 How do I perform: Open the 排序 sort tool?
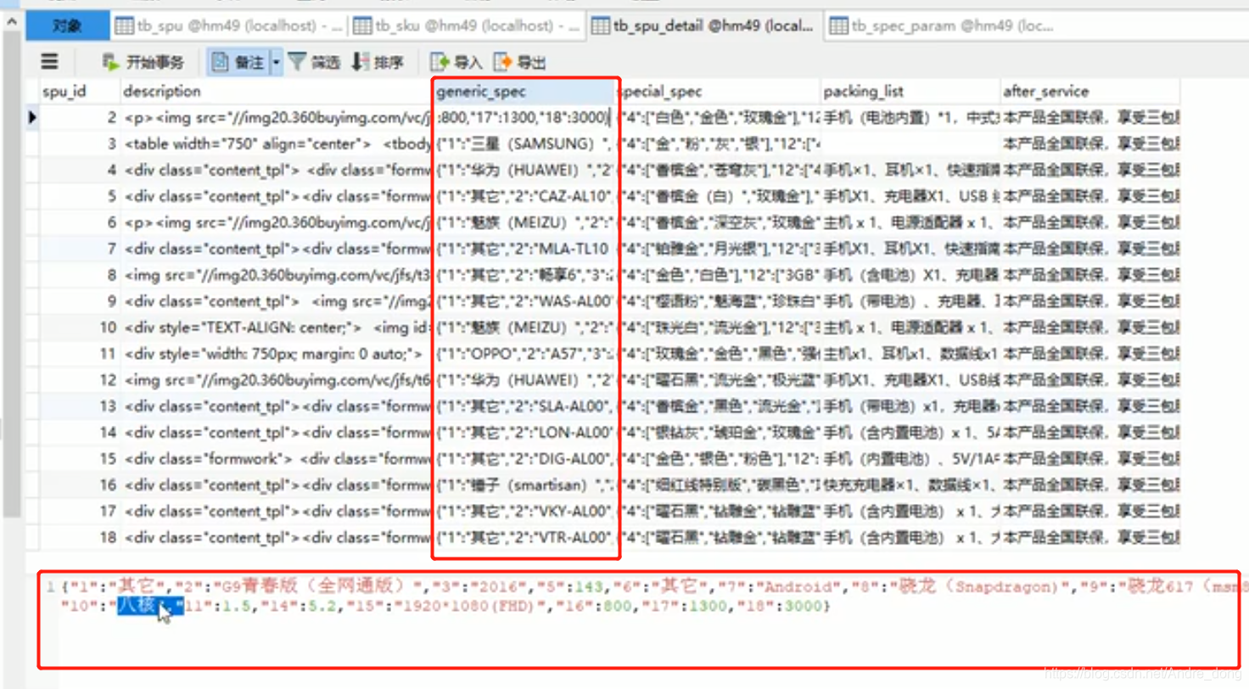coord(378,62)
